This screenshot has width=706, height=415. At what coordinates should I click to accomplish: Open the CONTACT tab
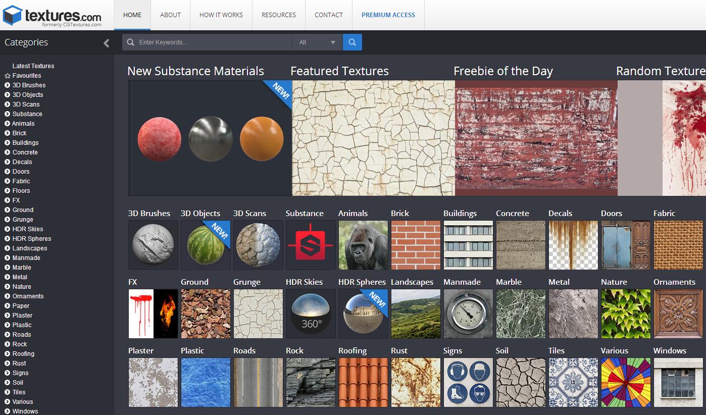coord(329,15)
